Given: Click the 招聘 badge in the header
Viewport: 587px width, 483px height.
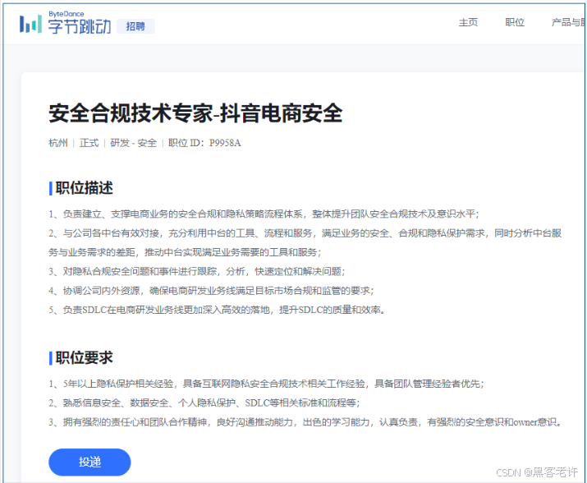Looking at the screenshot, I should pos(135,26).
